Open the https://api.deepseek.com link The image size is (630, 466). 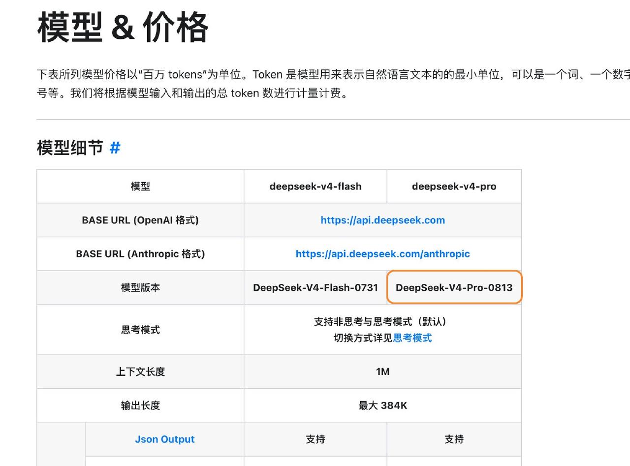tap(382, 220)
